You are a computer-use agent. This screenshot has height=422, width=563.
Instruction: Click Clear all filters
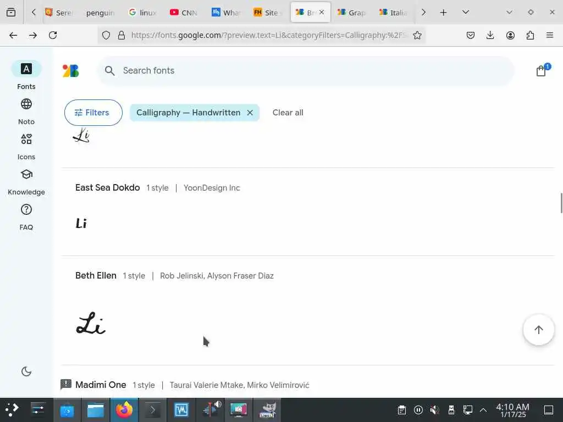288,113
